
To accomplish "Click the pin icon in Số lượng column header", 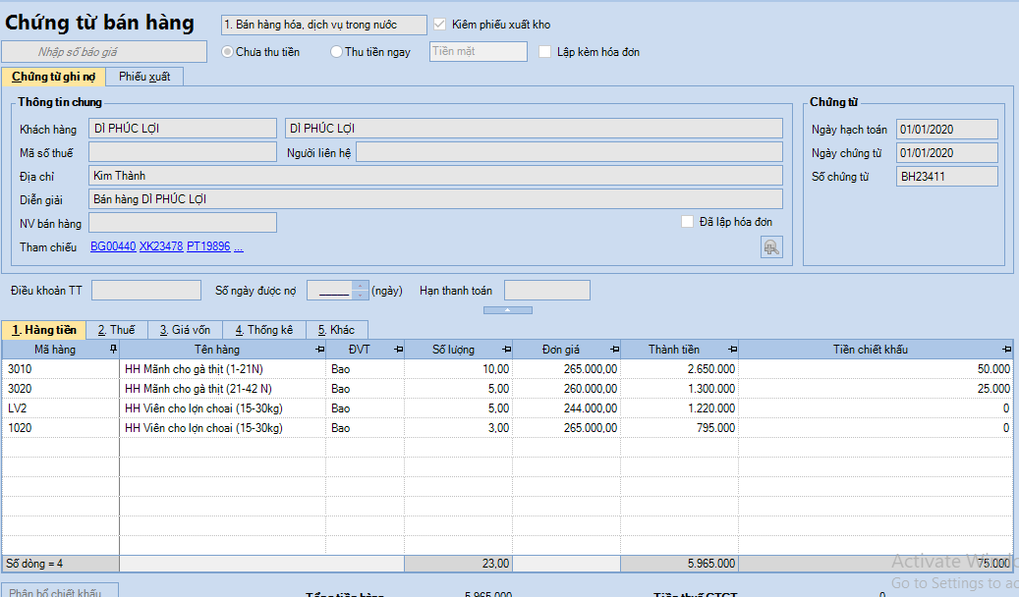I will click(x=506, y=350).
